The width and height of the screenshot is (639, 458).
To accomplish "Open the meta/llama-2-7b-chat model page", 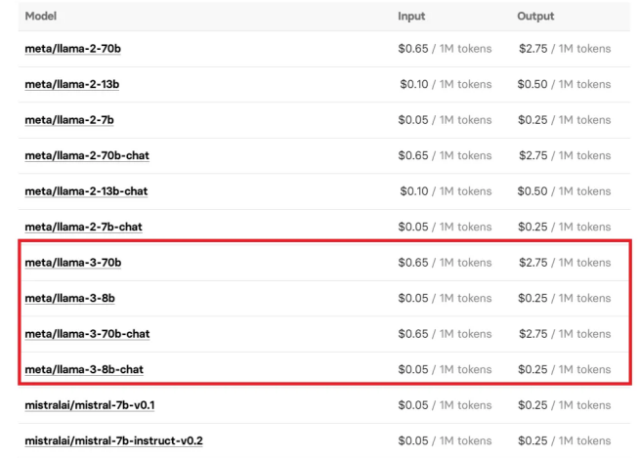I will click(x=84, y=227).
